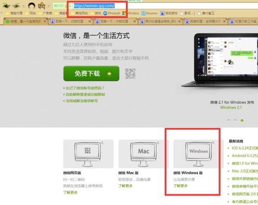The image size is (258, 205).
Task: Open 了解更多 under 微信 Mac 版
Action: pyautogui.click(x=125, y=186)
